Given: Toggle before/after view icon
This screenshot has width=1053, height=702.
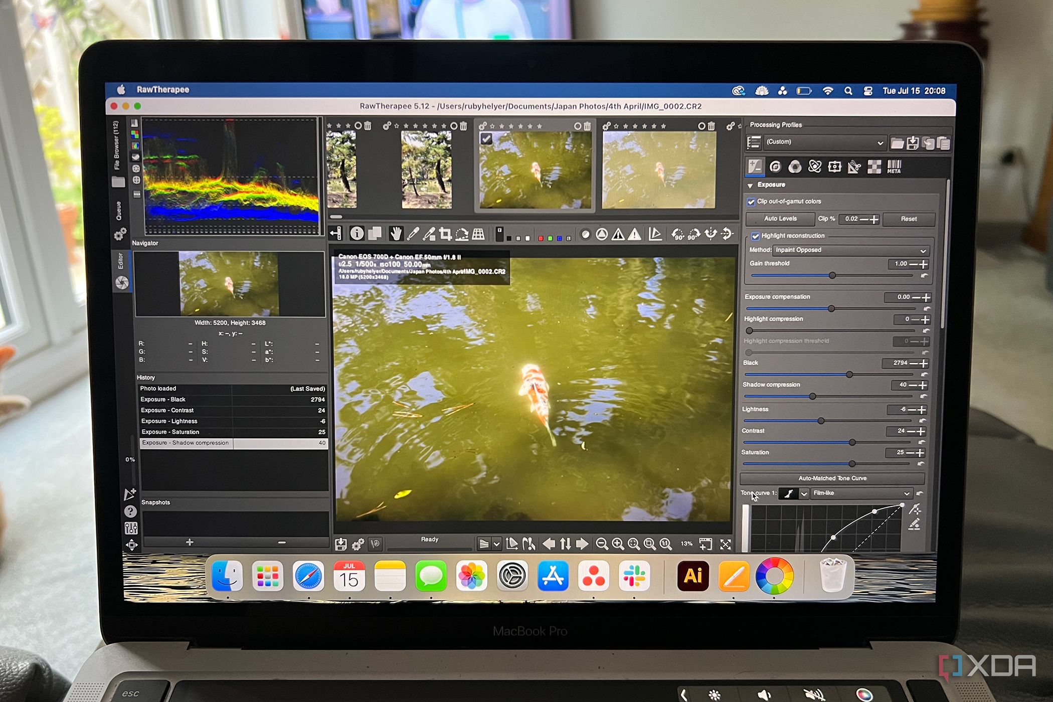Looking at the screenshot, I should [x=375, y=234].
